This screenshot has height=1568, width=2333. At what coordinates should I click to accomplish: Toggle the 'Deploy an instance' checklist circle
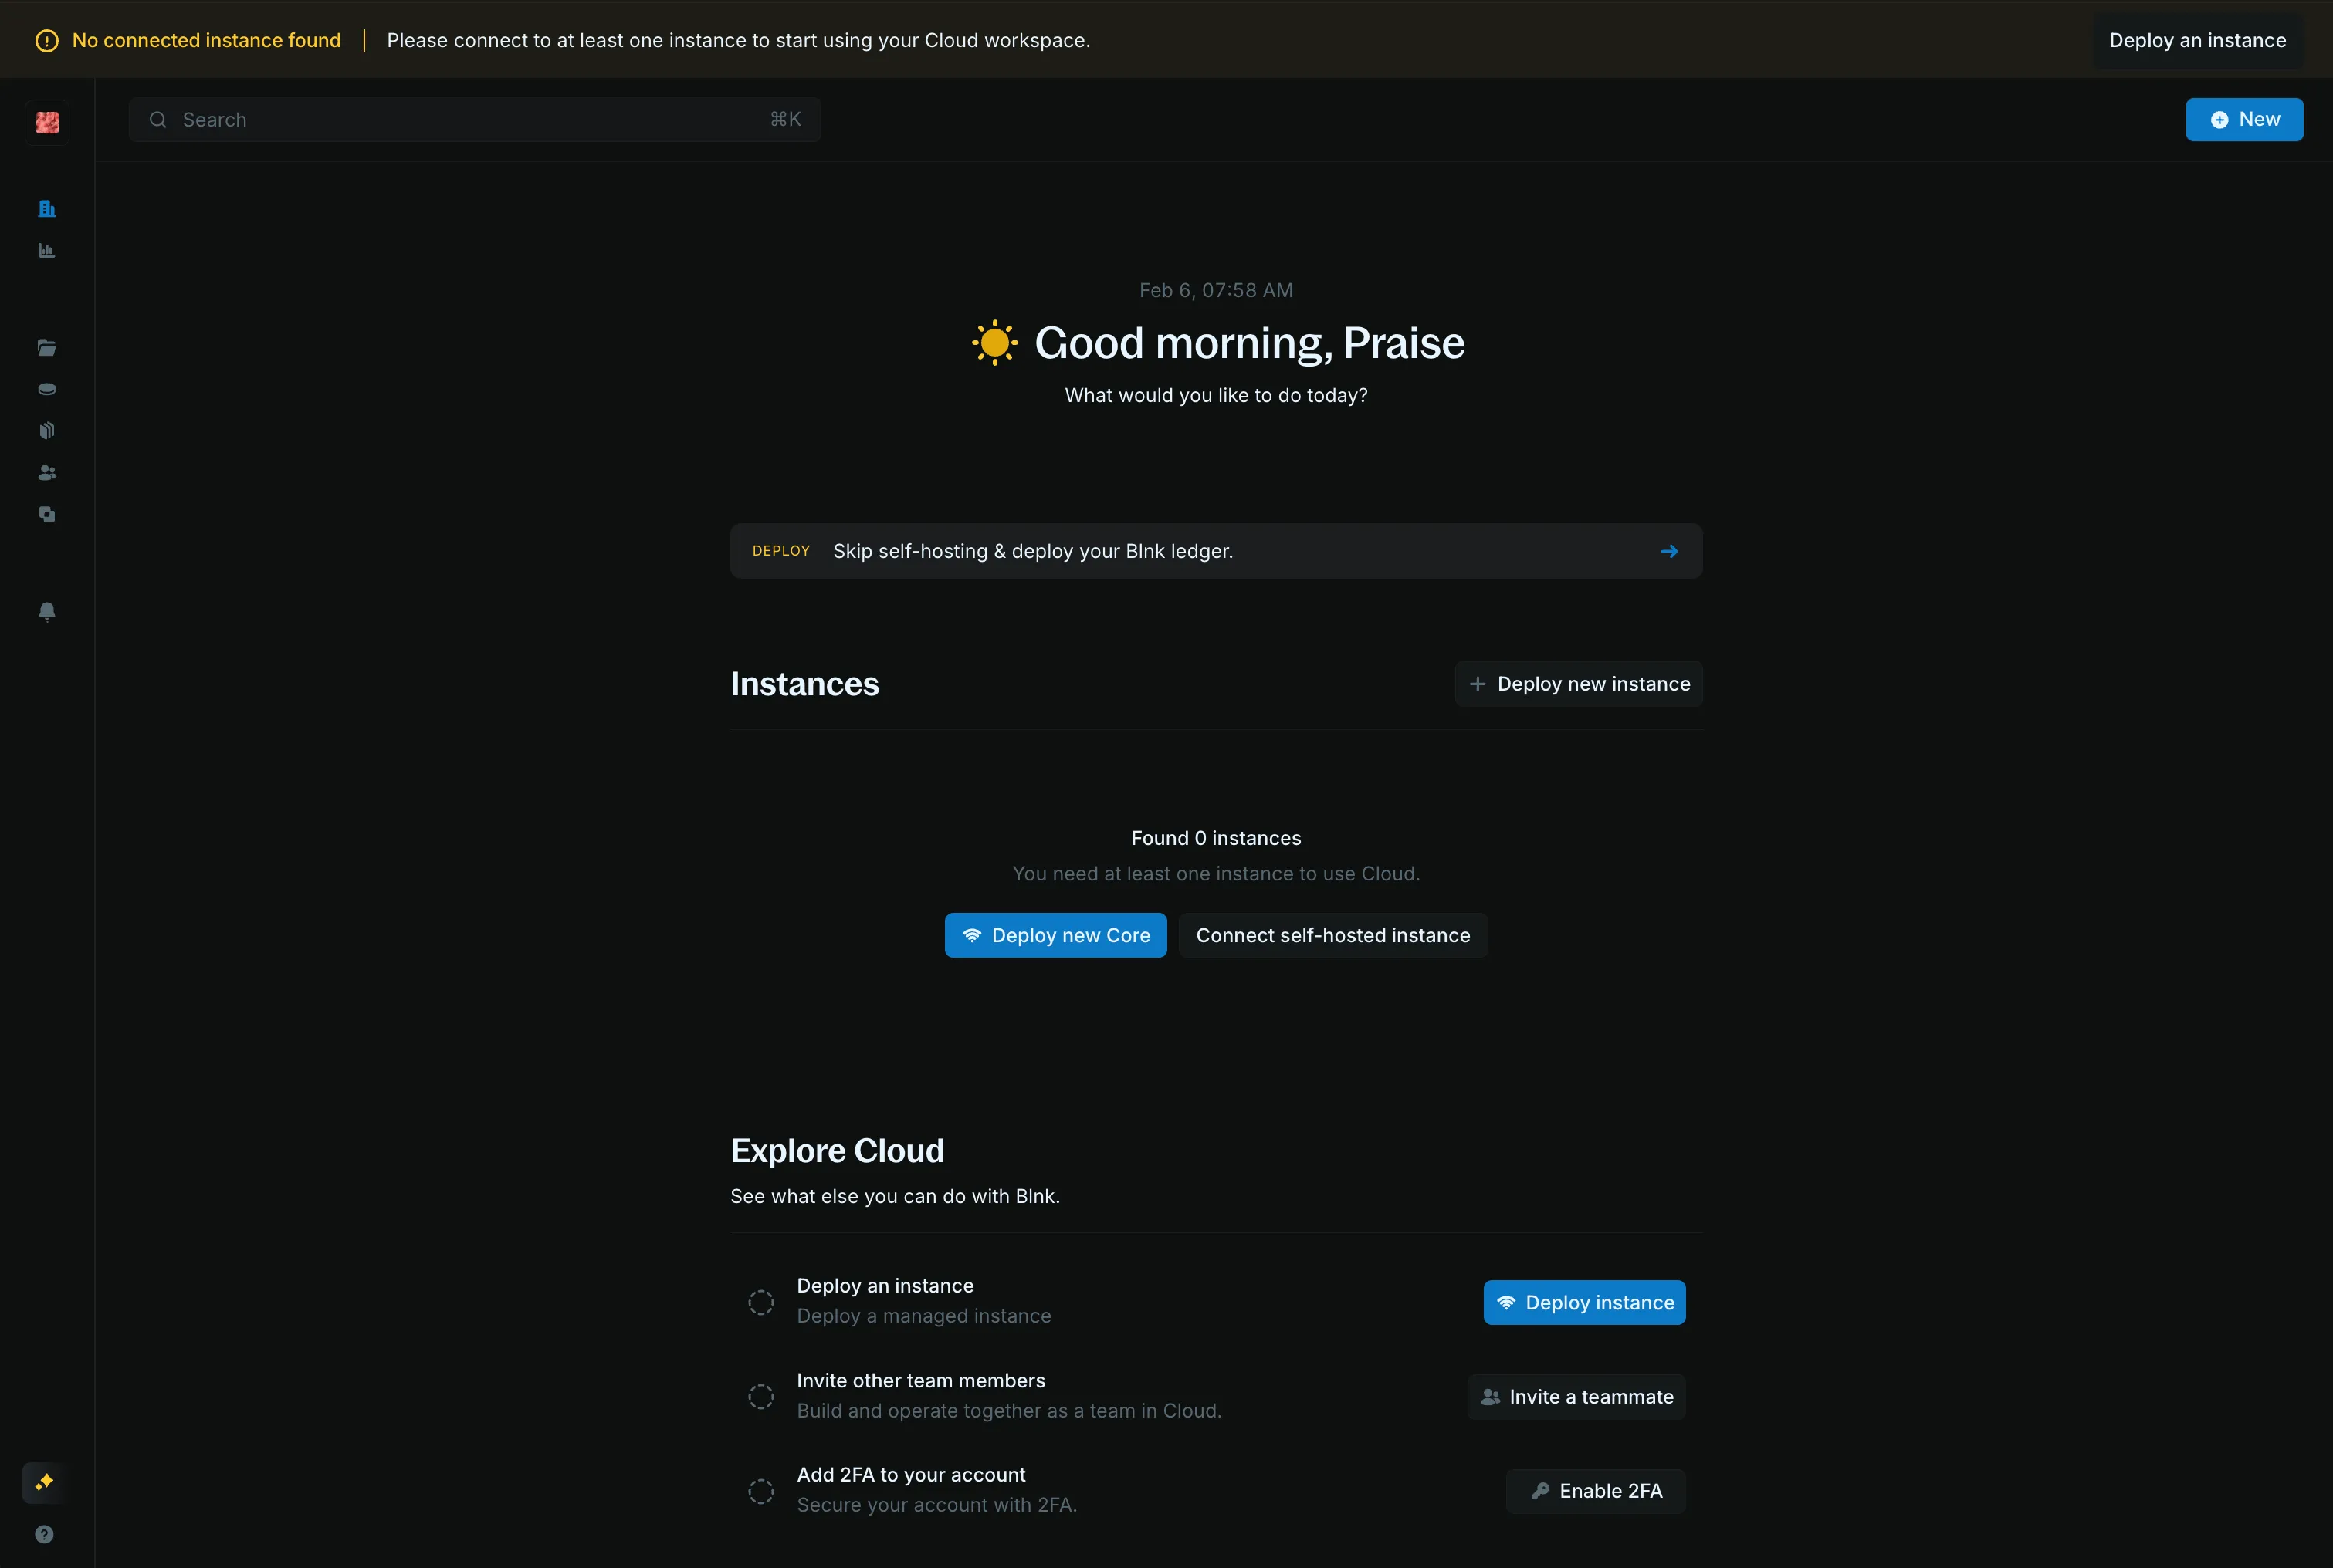pyautogui.click(x=761, y=1302)
